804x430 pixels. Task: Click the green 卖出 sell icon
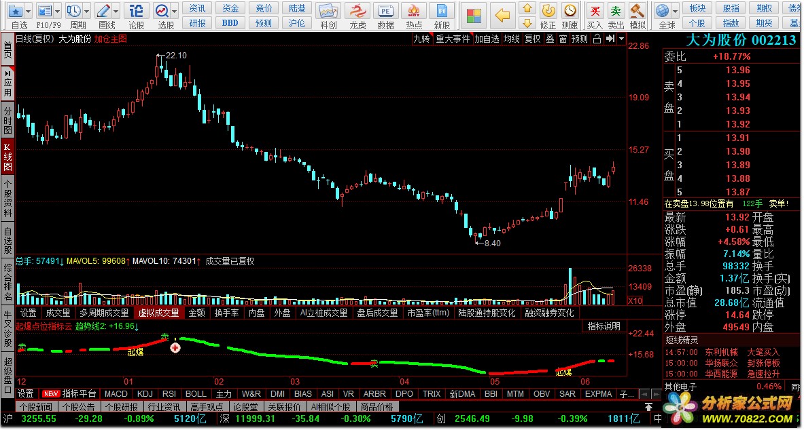[x=616, y=10]
